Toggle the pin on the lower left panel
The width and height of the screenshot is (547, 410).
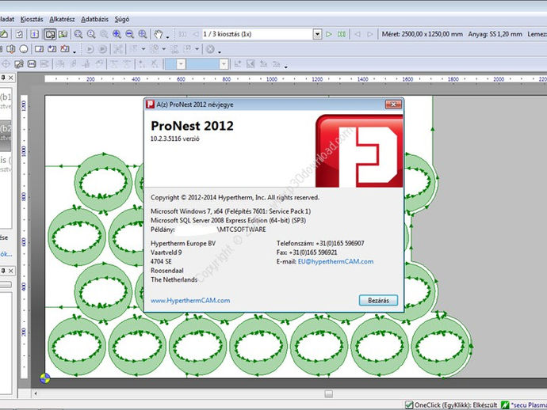pyautogui.click(x=3, y=271)
